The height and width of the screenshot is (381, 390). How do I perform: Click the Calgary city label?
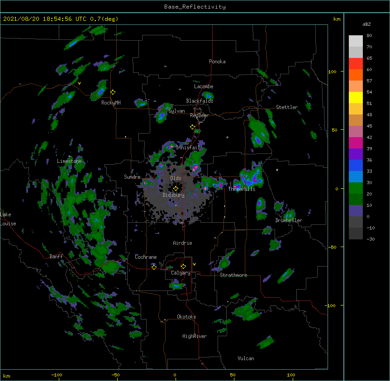(x=181, y=273)
